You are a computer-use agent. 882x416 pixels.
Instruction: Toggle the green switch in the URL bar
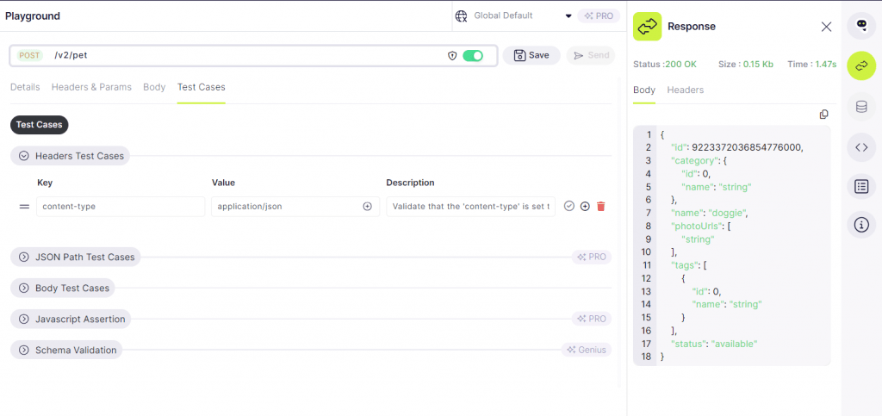[x=473, y=55]
